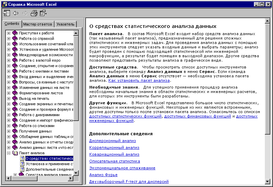Screen dimensions: 273x187
Task: Click question icon of Установка и применение
Action: 22,164
